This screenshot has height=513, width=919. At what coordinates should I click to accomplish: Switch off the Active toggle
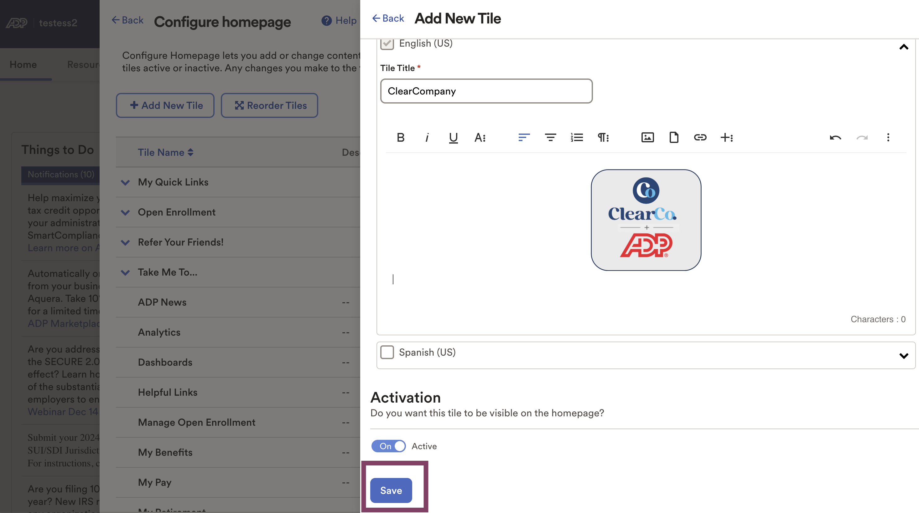click(x=388, y=446)
